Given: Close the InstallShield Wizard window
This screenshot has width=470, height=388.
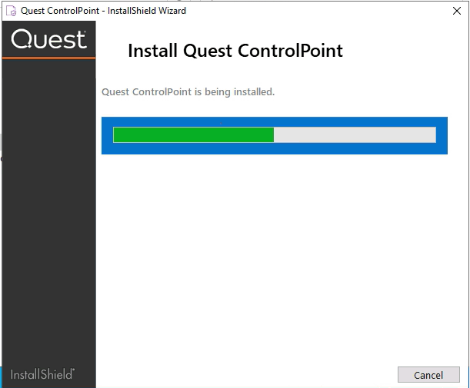Looking at the screenshot, I should [x=456, y=11].
